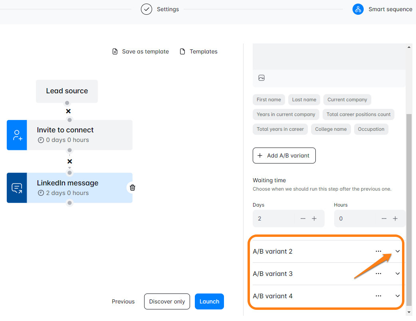Open options menu for A/B variant 3

378,274
